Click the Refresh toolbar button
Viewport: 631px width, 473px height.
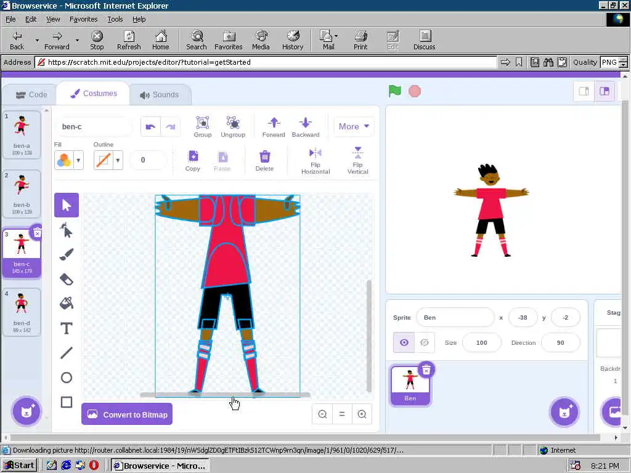129,40
